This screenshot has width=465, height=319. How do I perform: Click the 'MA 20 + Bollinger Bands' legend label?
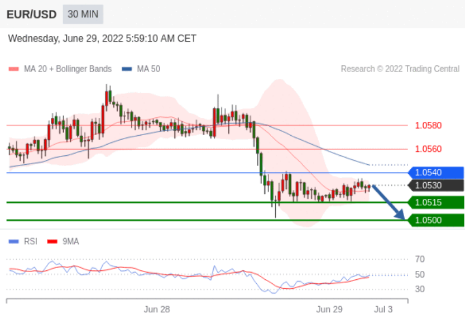[x=68, y=69]
